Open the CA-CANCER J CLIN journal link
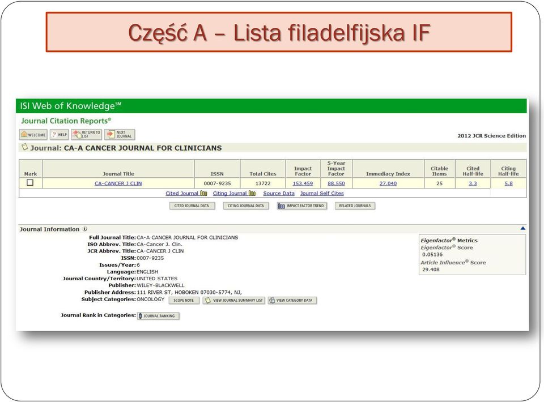 (x=118, y=183)
